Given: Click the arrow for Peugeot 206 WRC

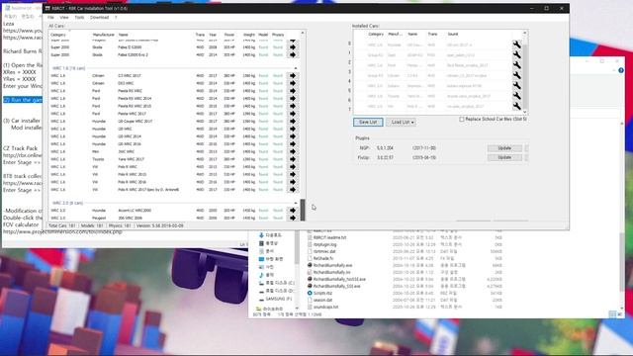Looking at the screenshot, I should 293,218.
